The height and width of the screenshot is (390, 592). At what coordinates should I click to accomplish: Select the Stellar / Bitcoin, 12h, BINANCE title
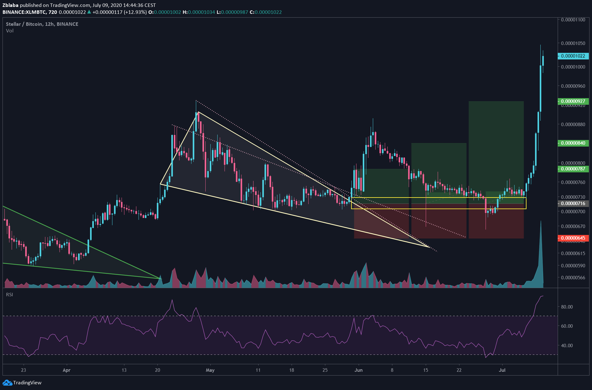(x=42, y=24)
